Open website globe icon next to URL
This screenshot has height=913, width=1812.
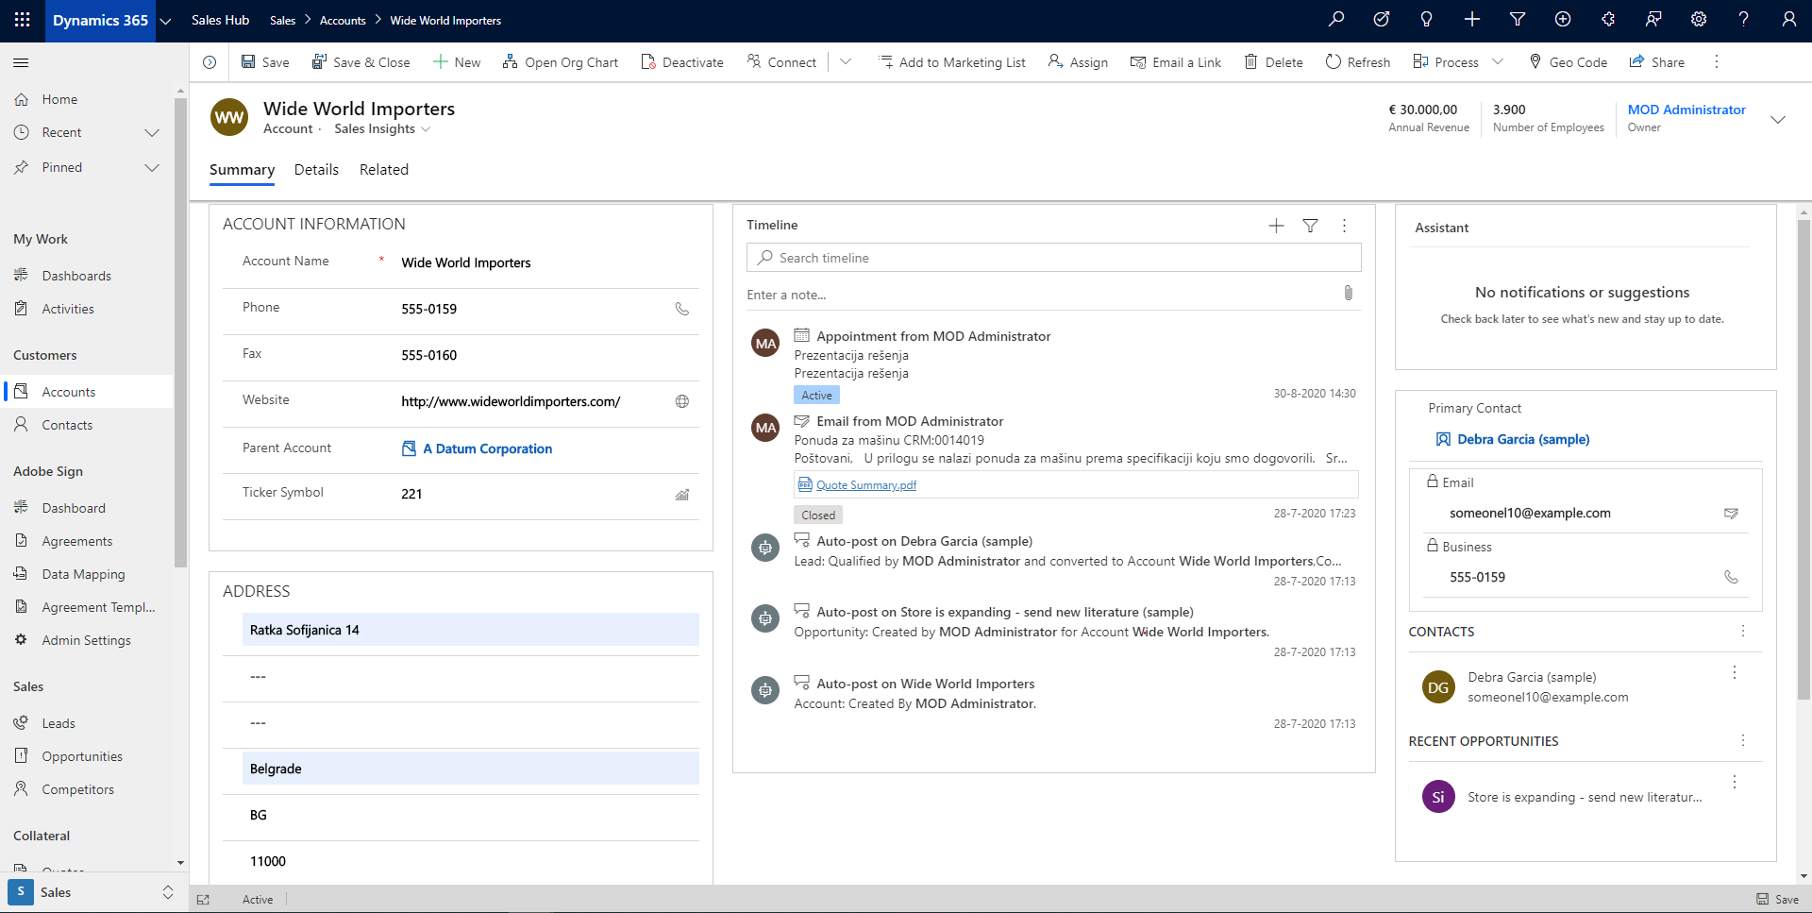coord(681,401)
